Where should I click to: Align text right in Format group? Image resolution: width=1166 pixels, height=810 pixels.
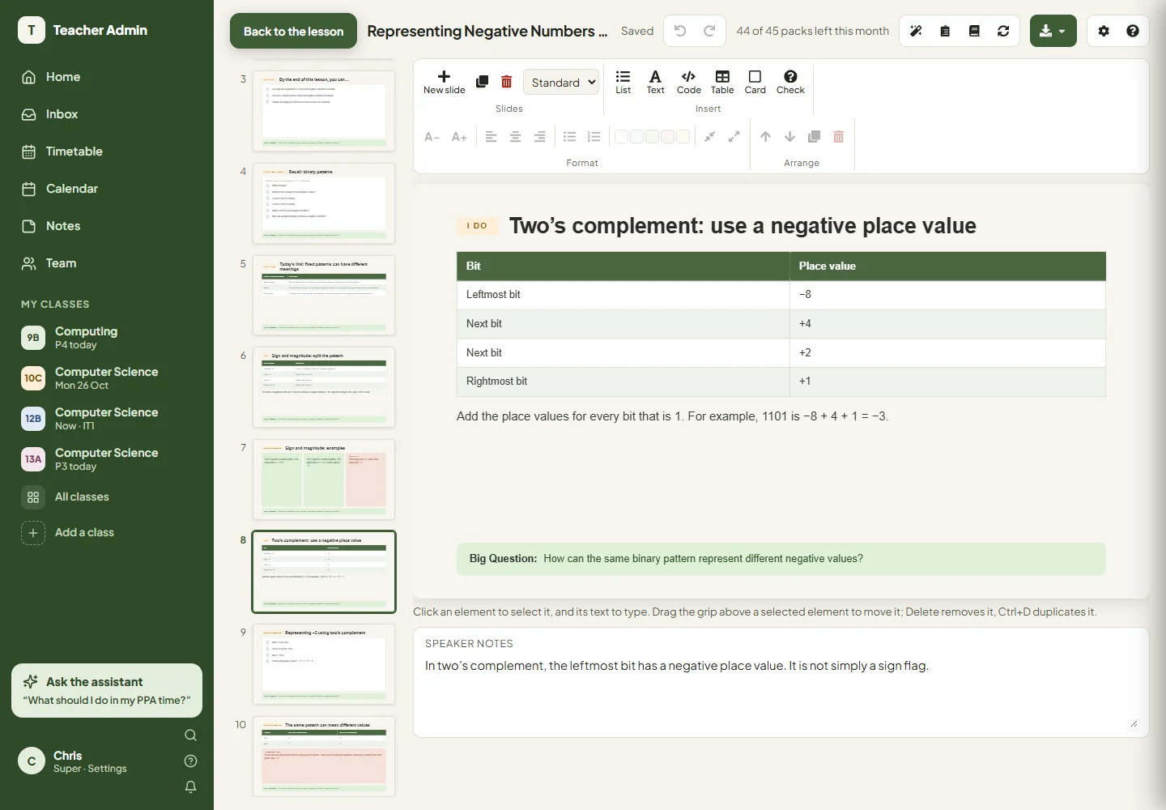click(539, 137)
